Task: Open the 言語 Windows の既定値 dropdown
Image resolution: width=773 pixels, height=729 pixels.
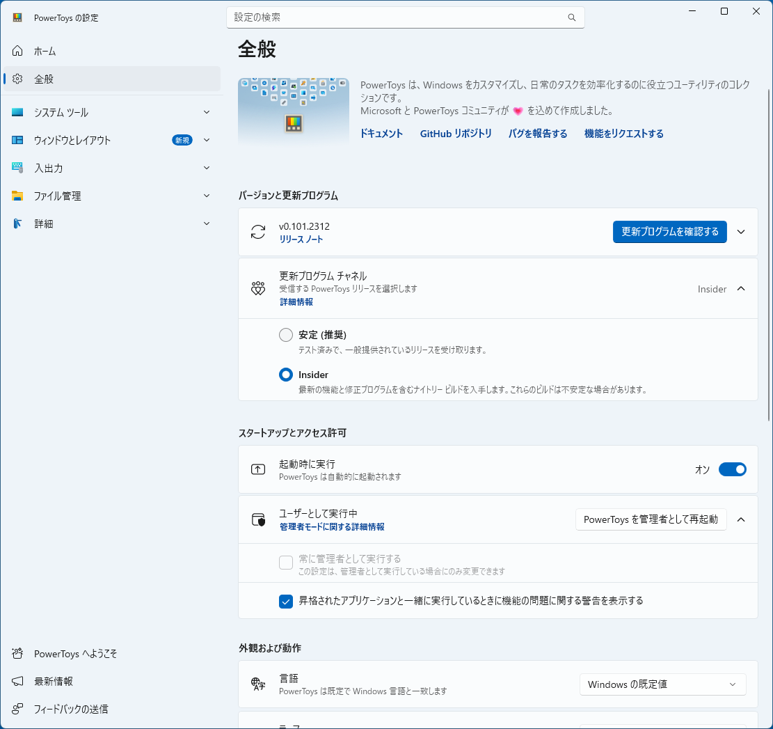Action: [662, 684]
